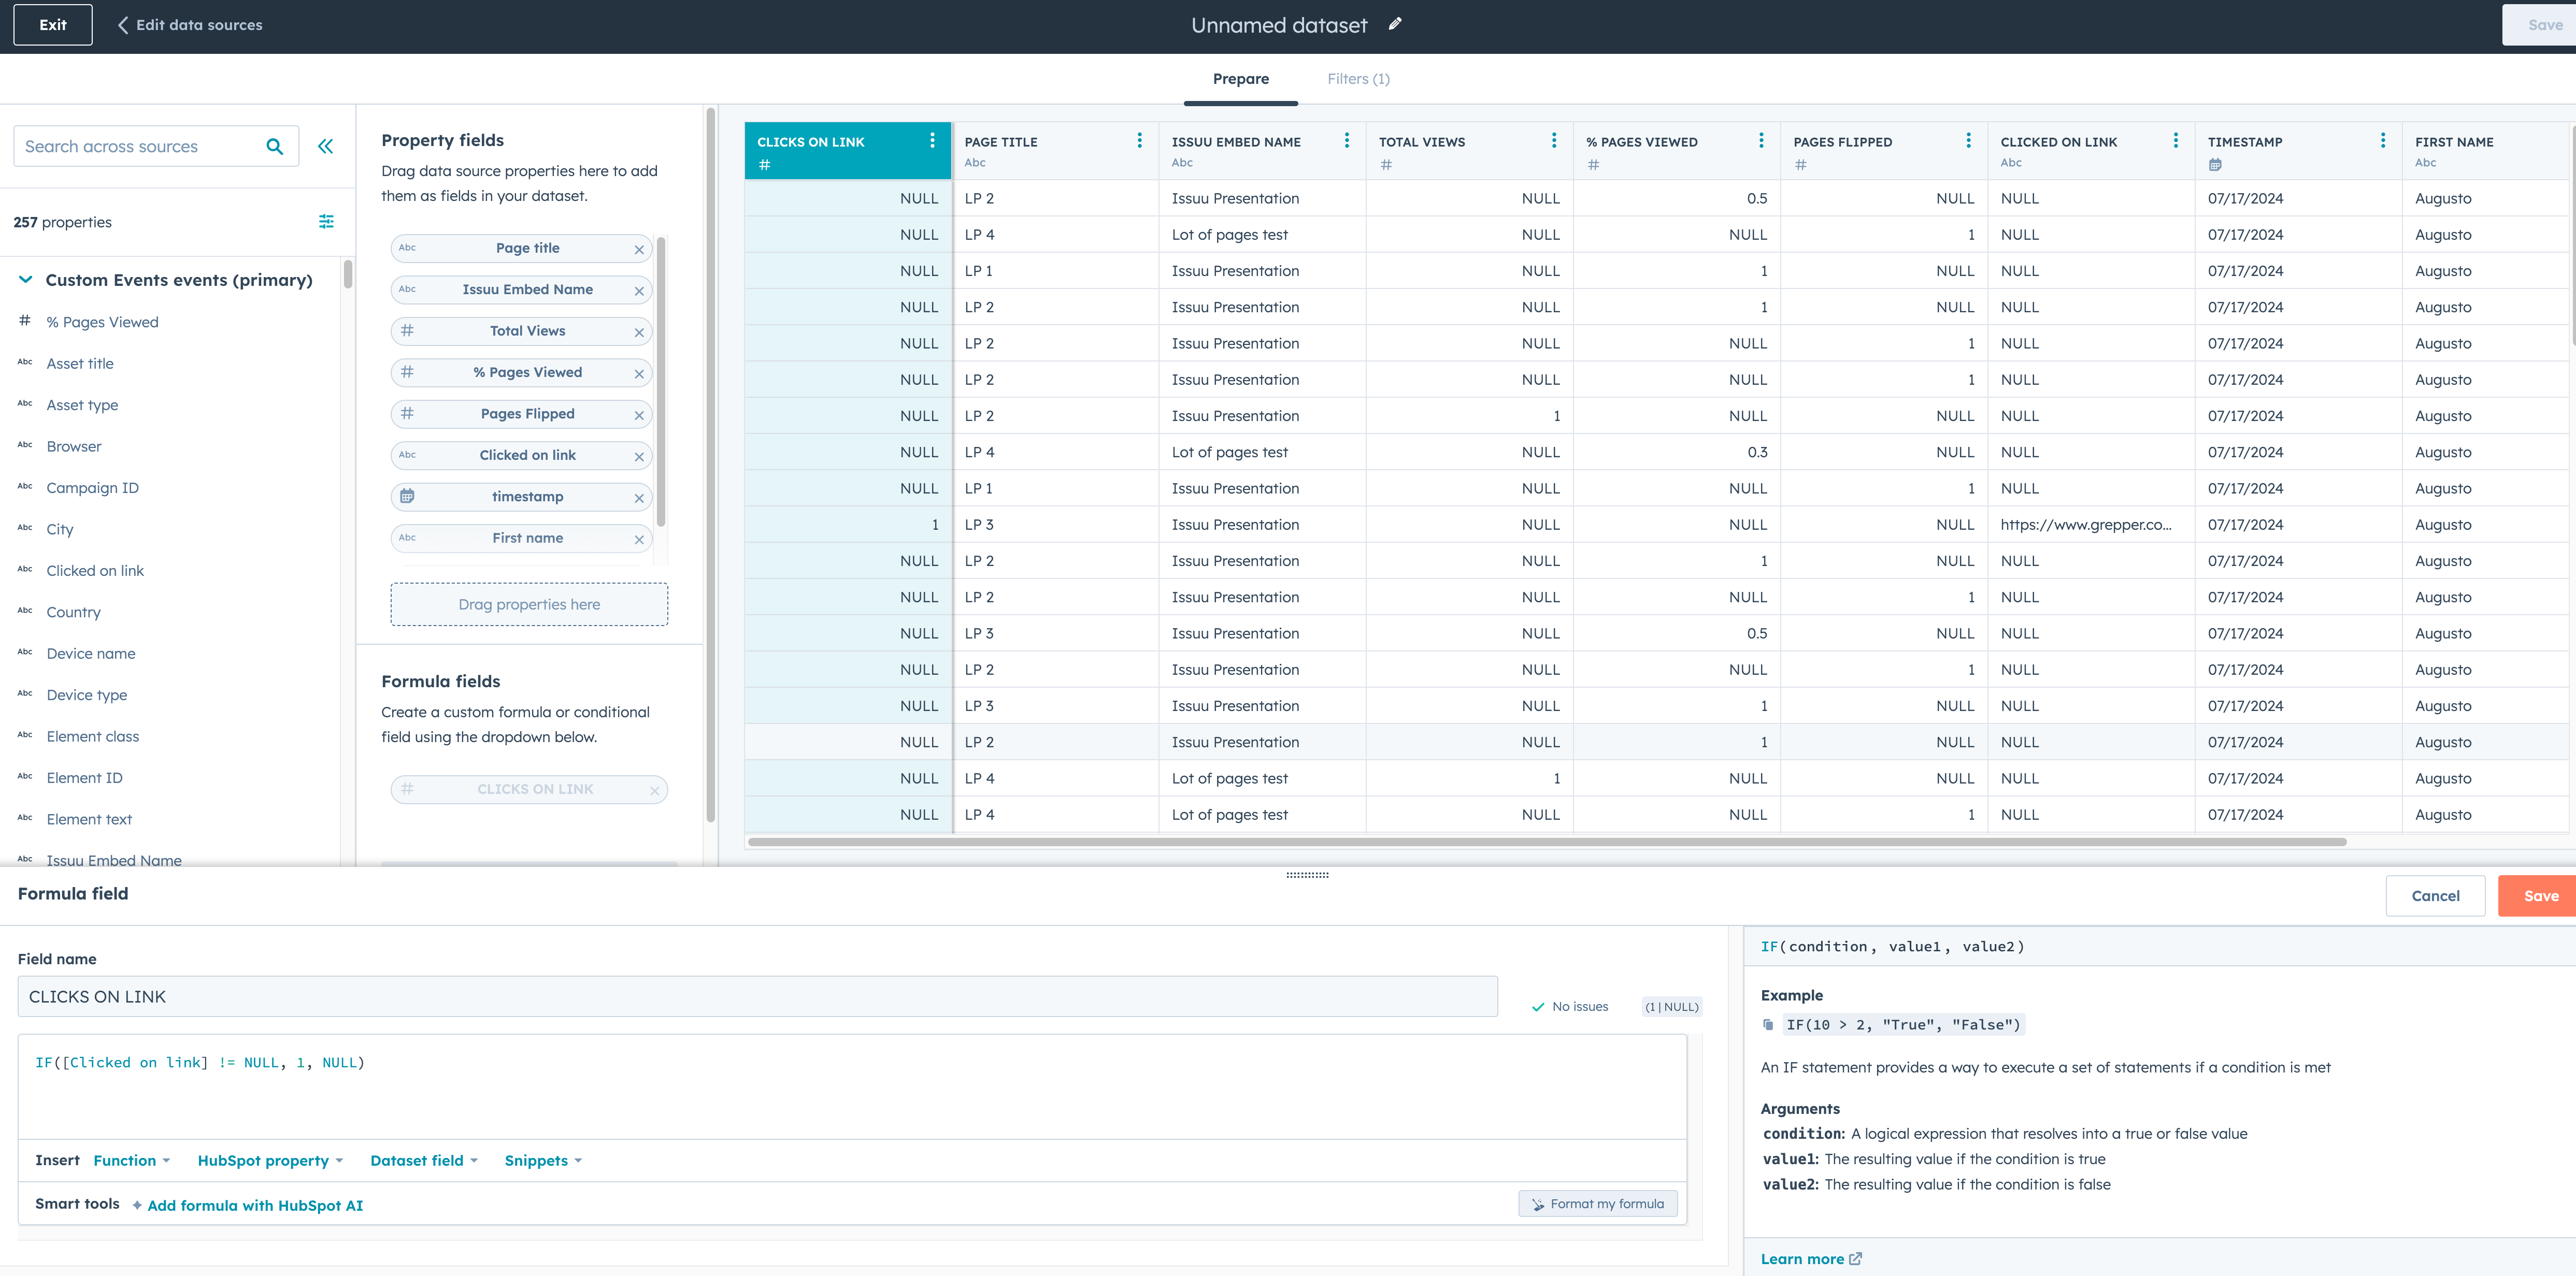
Task: Click the pencil icon to rename dataset
Action: click(1395, 24)
